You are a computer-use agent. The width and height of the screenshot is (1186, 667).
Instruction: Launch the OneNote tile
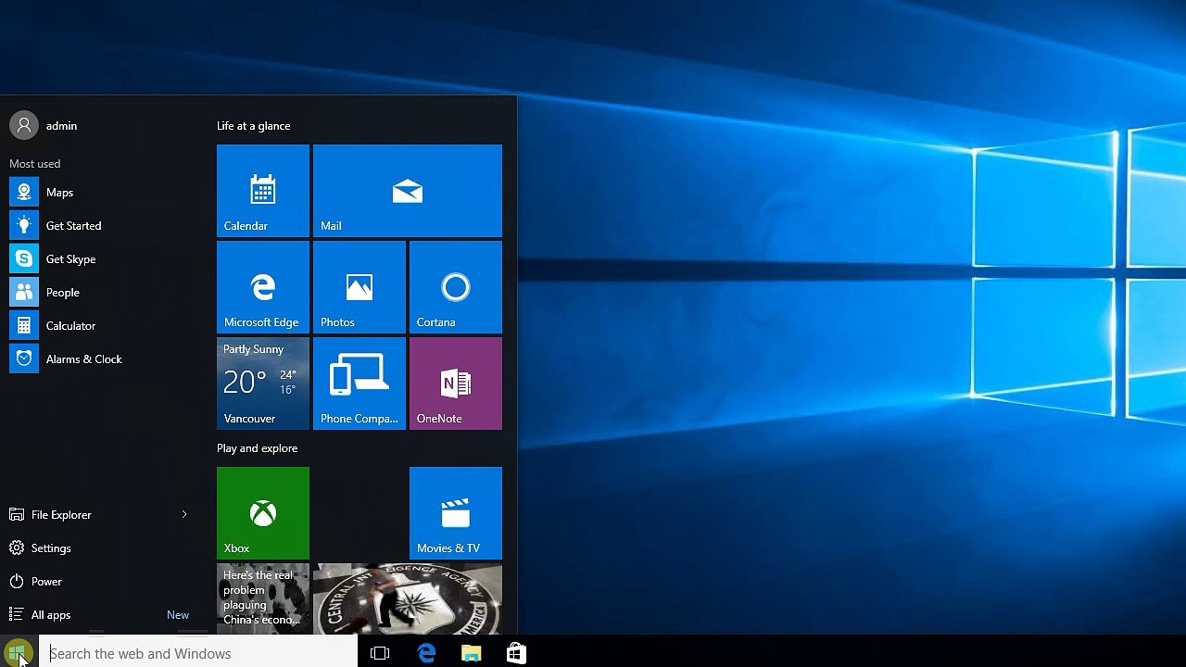(x=456, y=384)
